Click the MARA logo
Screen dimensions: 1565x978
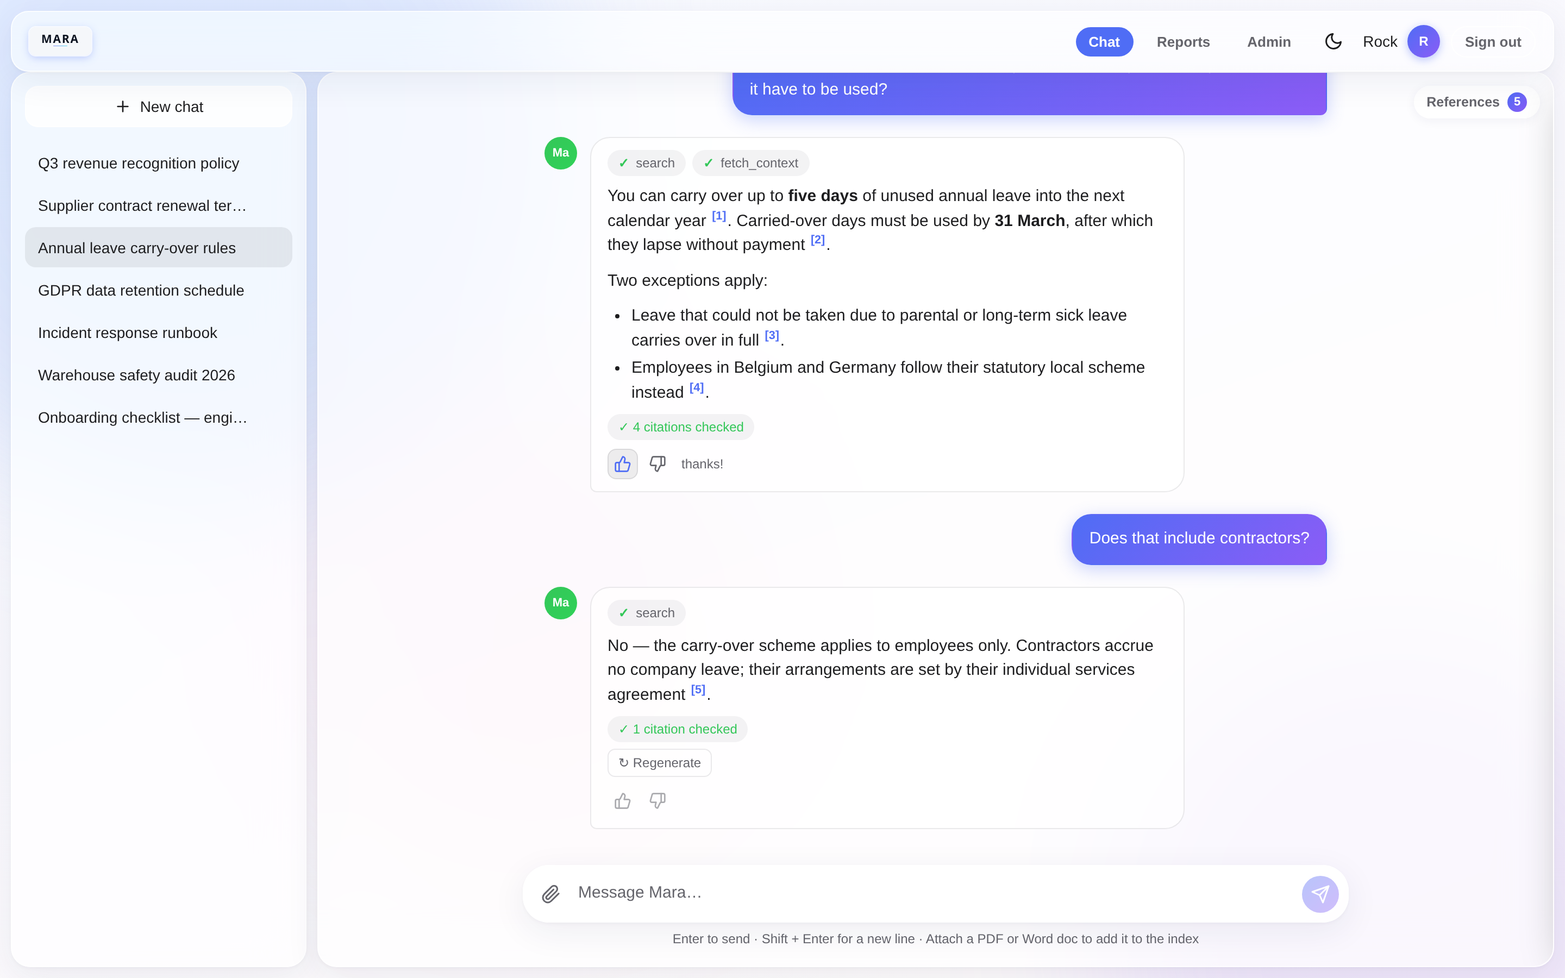(60, 40)
